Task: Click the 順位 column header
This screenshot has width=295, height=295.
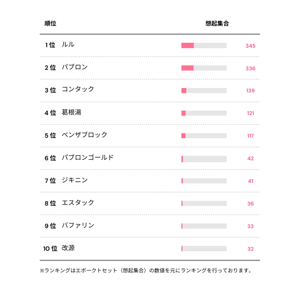Action: pos(50,24)
